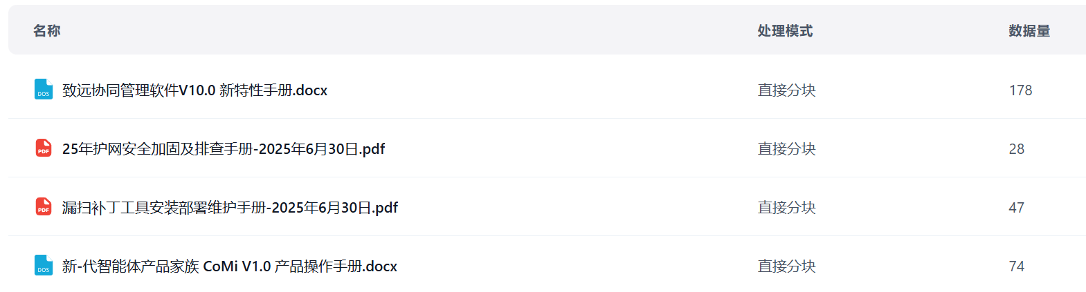Select 直接分块 in the CoMi V1.0 row

(786, 266)
